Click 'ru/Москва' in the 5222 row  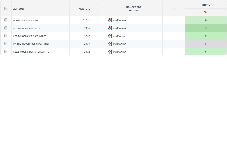click(x=120, y=36)
